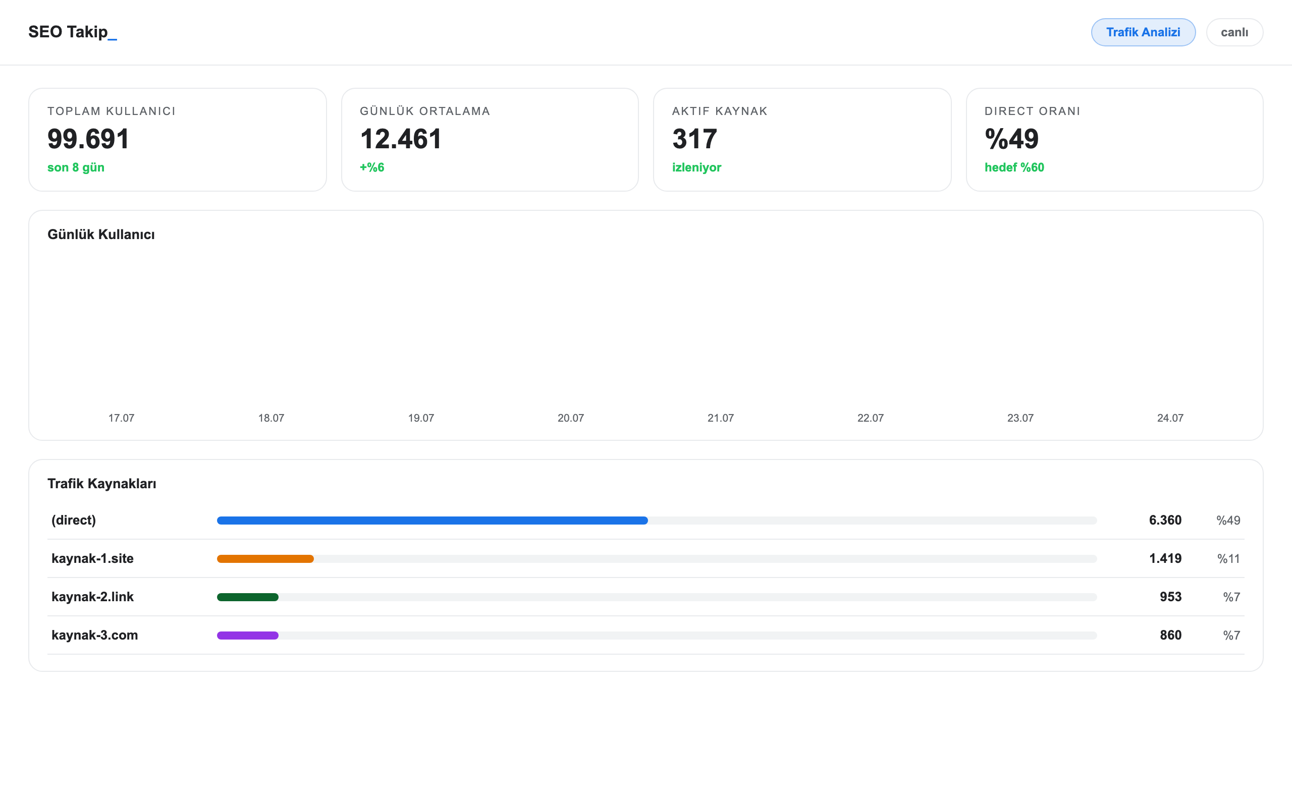Open kaynak-3.com source entry
This screenshot has height=807, width=1292.
click(x=645, y=636)
